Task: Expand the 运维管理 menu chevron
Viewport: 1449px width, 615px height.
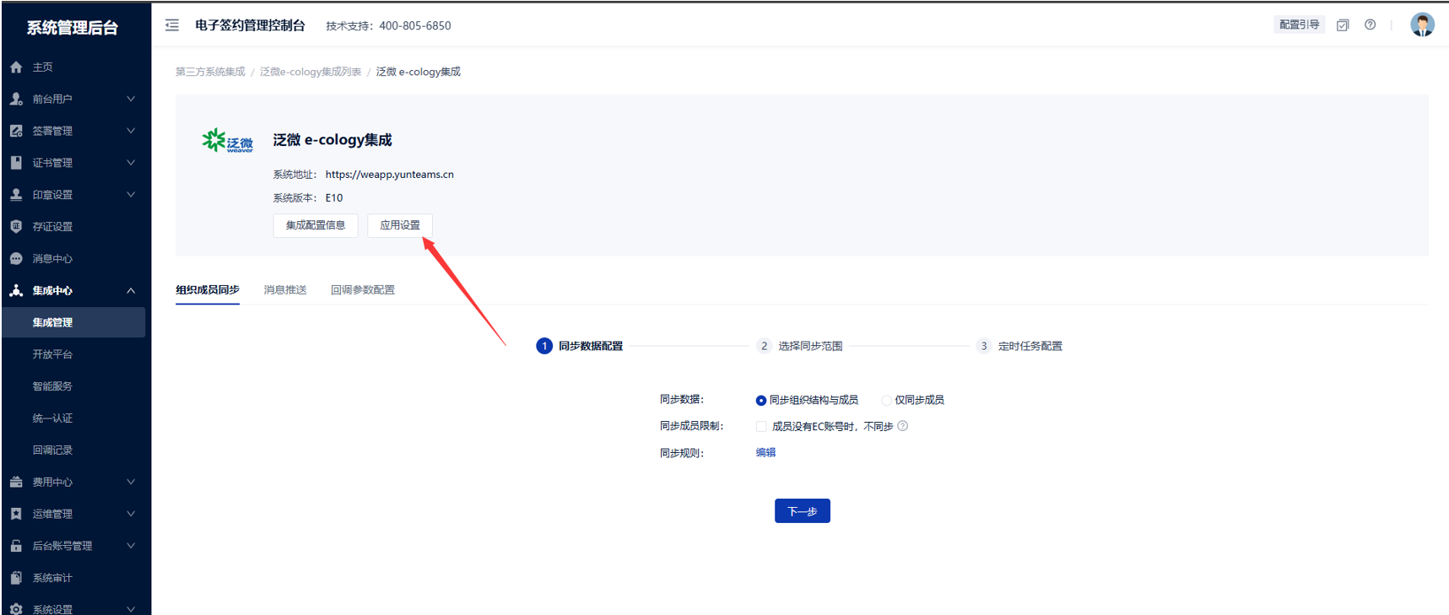Action: pyautogui.click(x=131, y=514)
